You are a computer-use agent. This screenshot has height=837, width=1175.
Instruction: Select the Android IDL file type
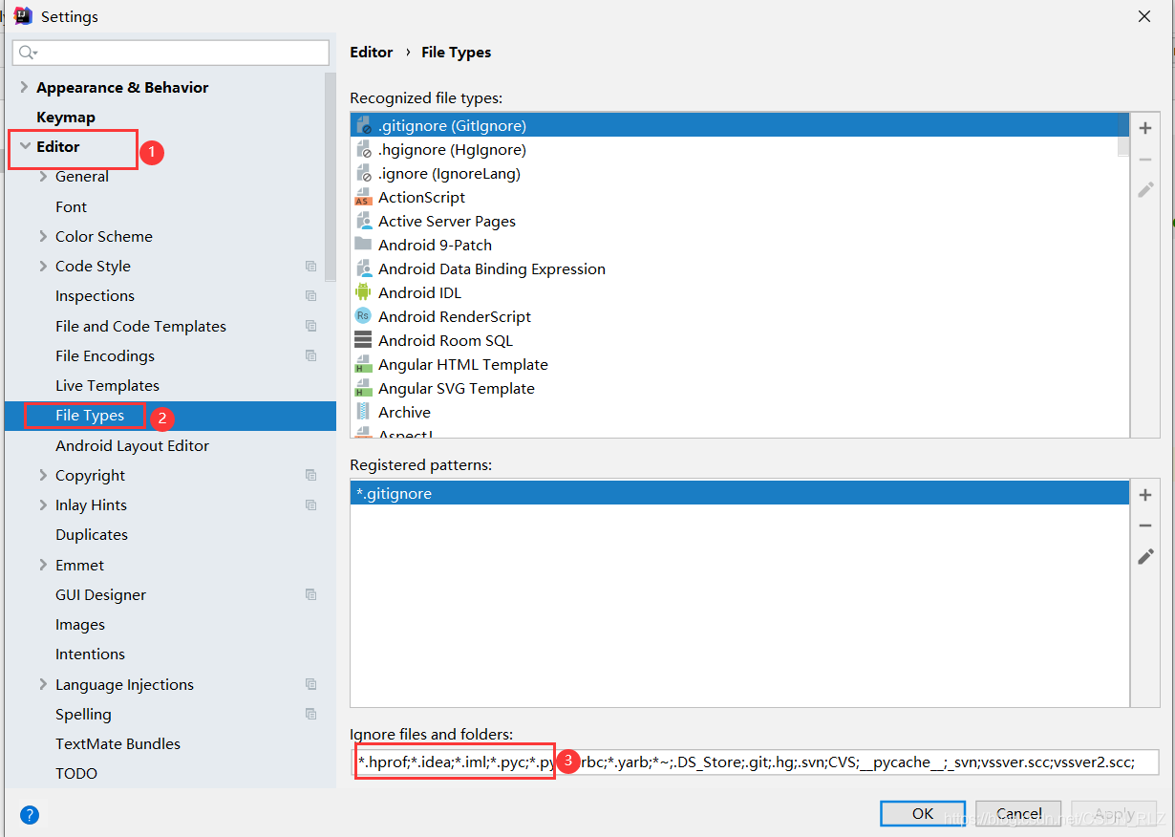pyautogui.click(x=419, y=293)
